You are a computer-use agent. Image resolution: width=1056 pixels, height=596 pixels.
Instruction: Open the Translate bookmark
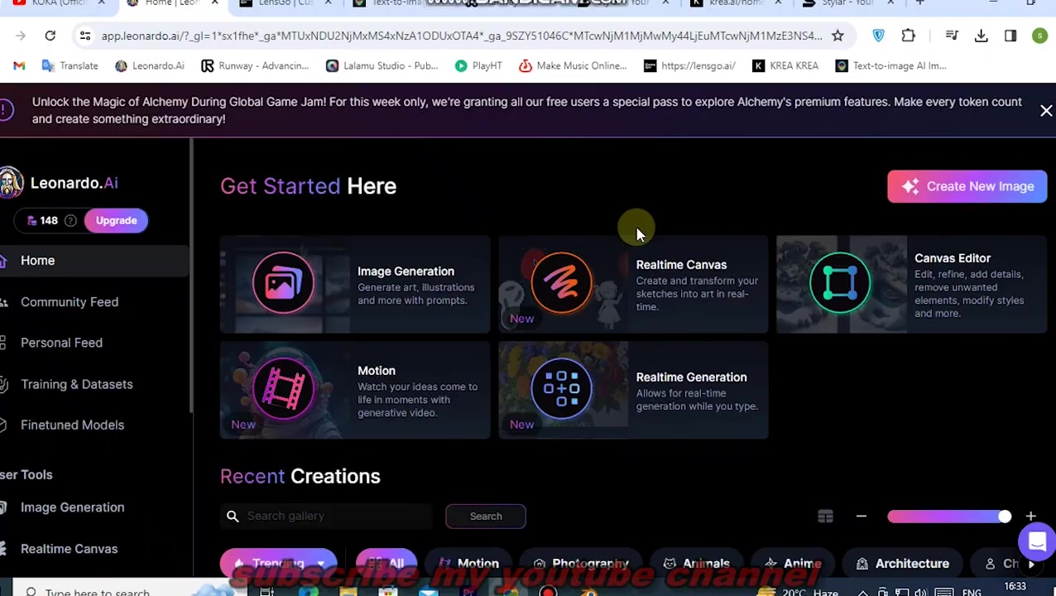tap(70, 65)
